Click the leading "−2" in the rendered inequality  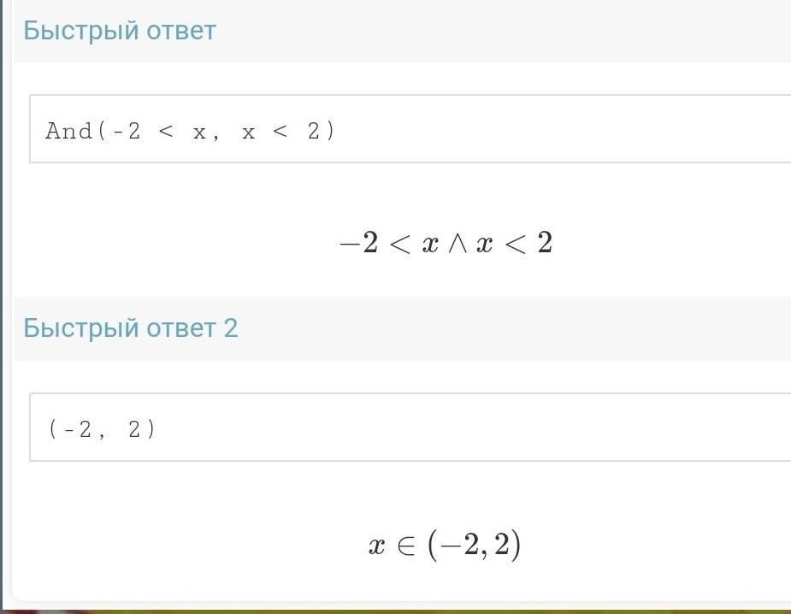tap(359, 245)
